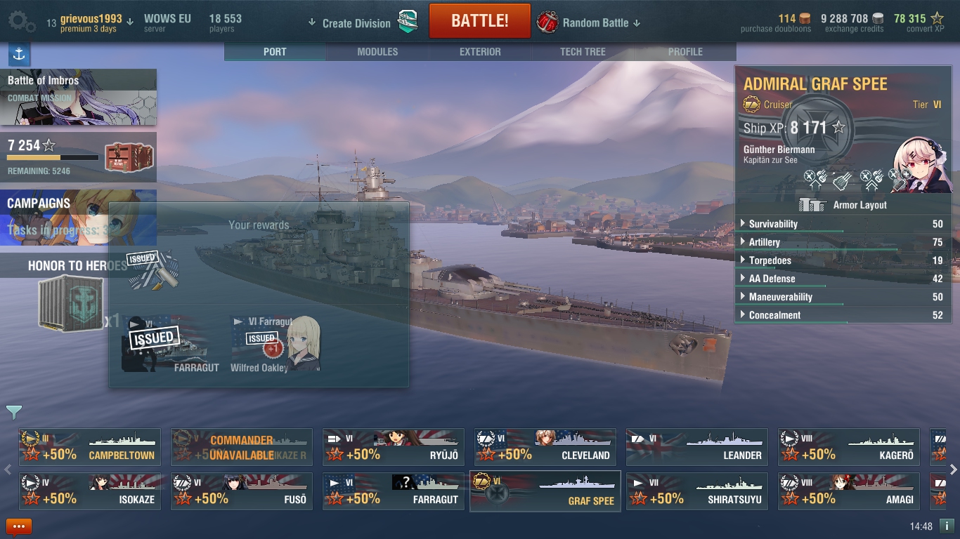Switch to the TECH TREE tab

coord(583,52)
